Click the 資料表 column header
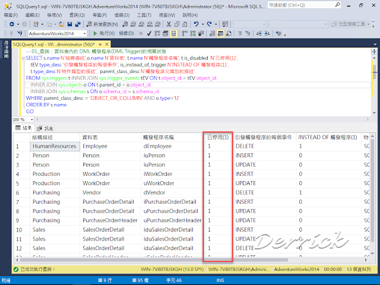Image resolution: width=380 pixels, height=285 pixels. coord(110,137)
